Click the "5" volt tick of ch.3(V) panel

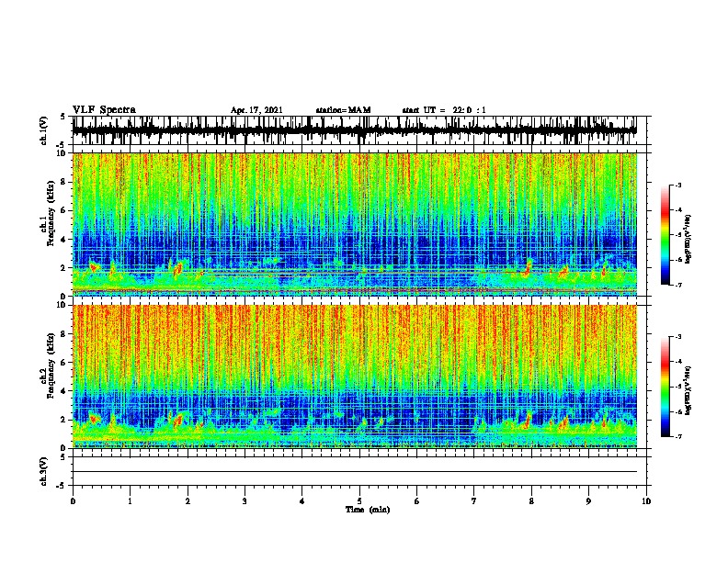[x=63, y=457]
